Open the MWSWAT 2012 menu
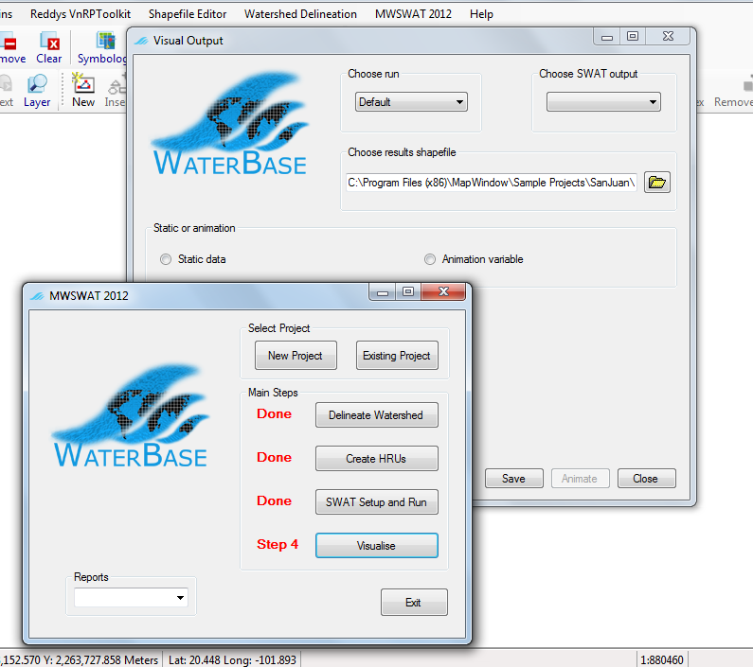This screenshot has height=667, width=753. [x=413, y=14]
